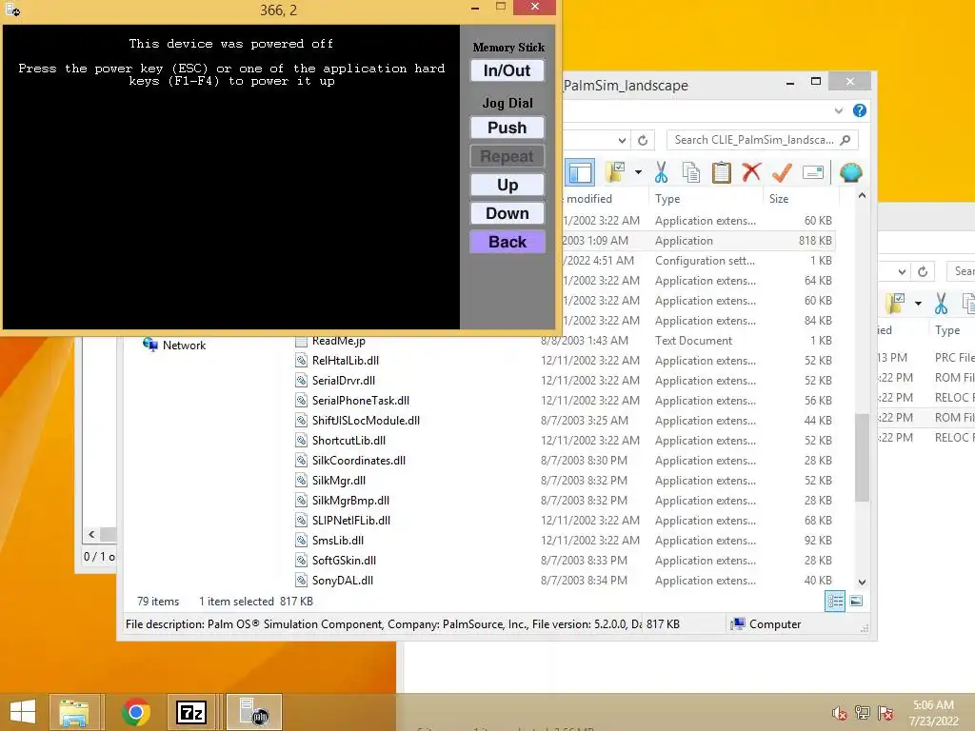Click the Text Document type cell
The image size is (975, 731).
pyautogui.click(x=693, y=341)
